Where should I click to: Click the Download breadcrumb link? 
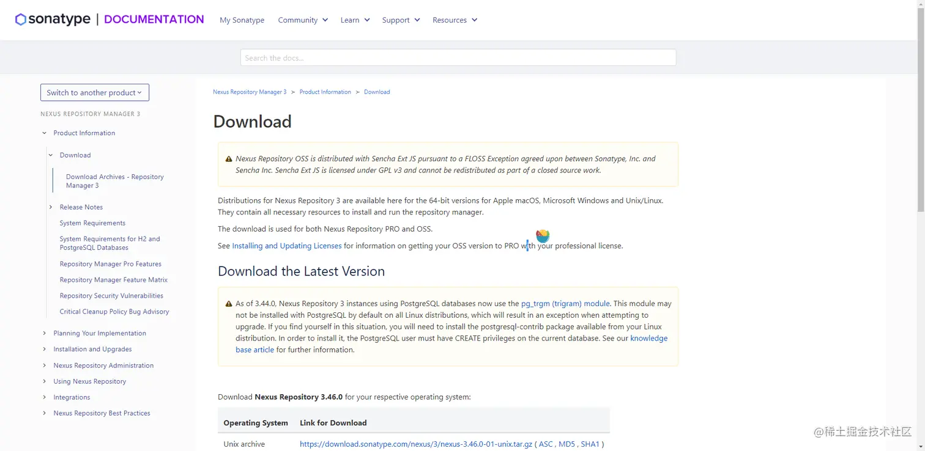[x=377, y=92]
